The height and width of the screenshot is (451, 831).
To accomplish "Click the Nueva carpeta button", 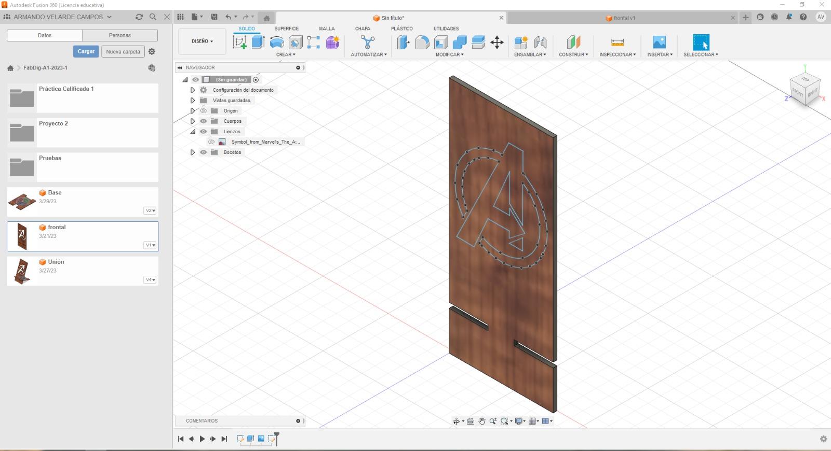I will click(123, 51).
